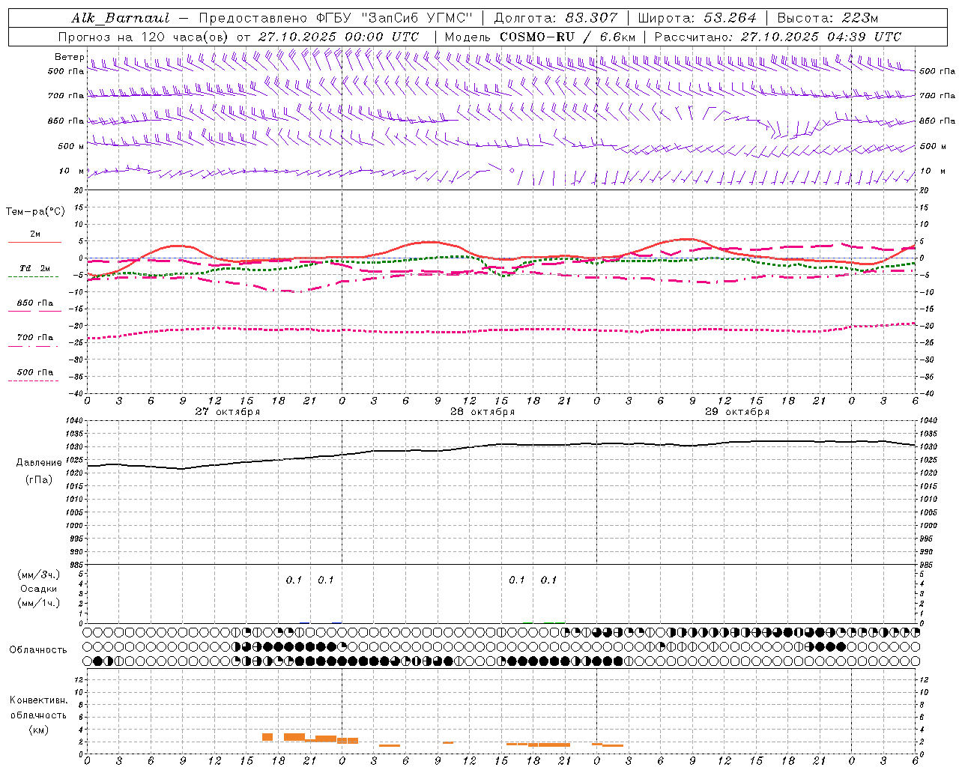Screen dimensions: 959x767
Task: Click the 'Ветер' wind panel label
Action: 69,57
